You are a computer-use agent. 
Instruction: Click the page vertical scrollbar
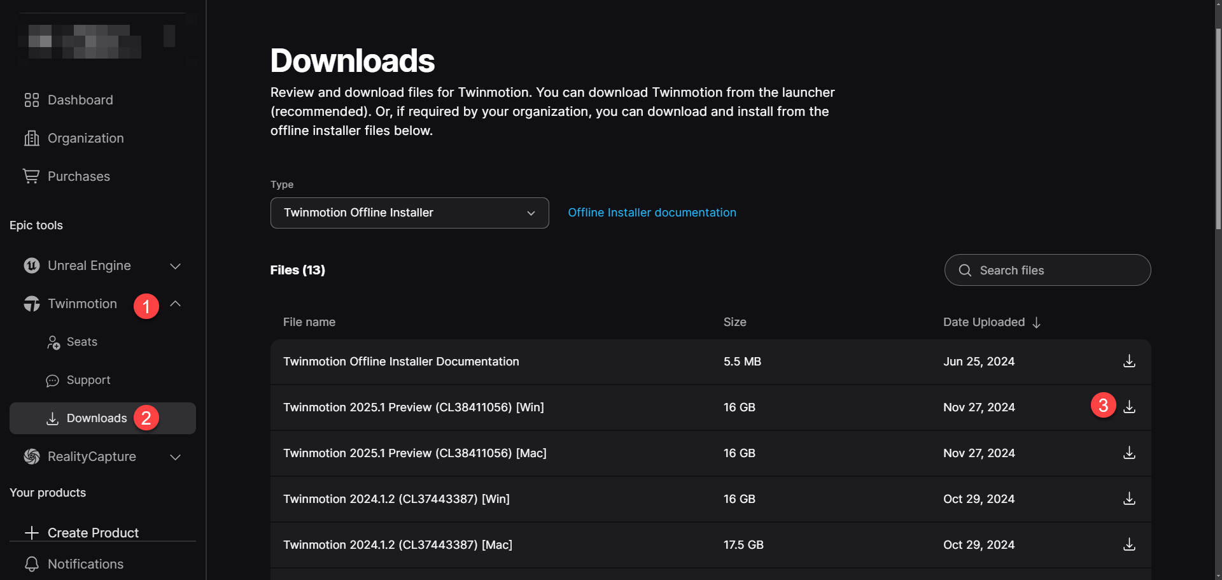click(x=1218, y=127)
